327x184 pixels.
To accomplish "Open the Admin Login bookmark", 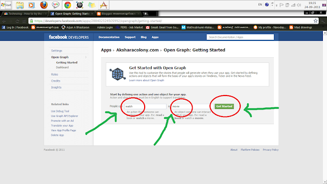I will pyautogui.click(x=105, y=27).
